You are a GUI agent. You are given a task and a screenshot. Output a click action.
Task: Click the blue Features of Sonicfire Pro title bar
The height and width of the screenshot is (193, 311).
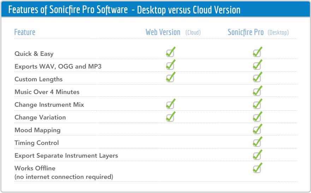[x=155, y=10]
